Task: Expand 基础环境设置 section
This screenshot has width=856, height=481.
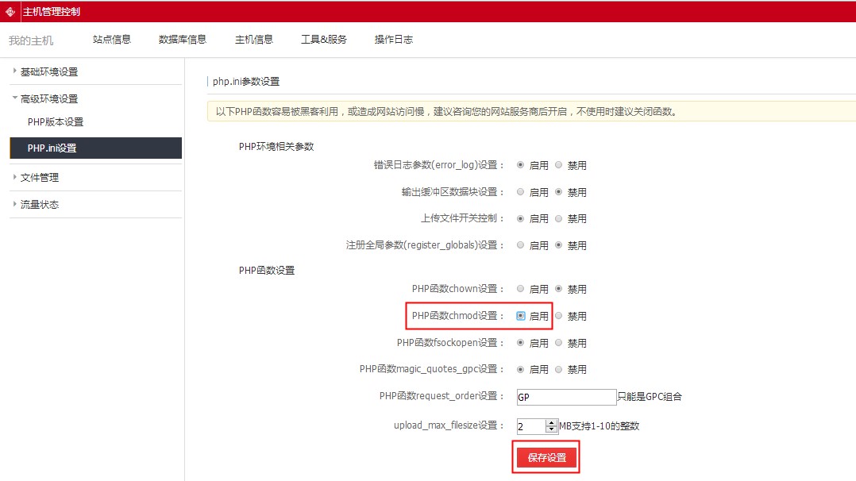Action: point(48,71)
